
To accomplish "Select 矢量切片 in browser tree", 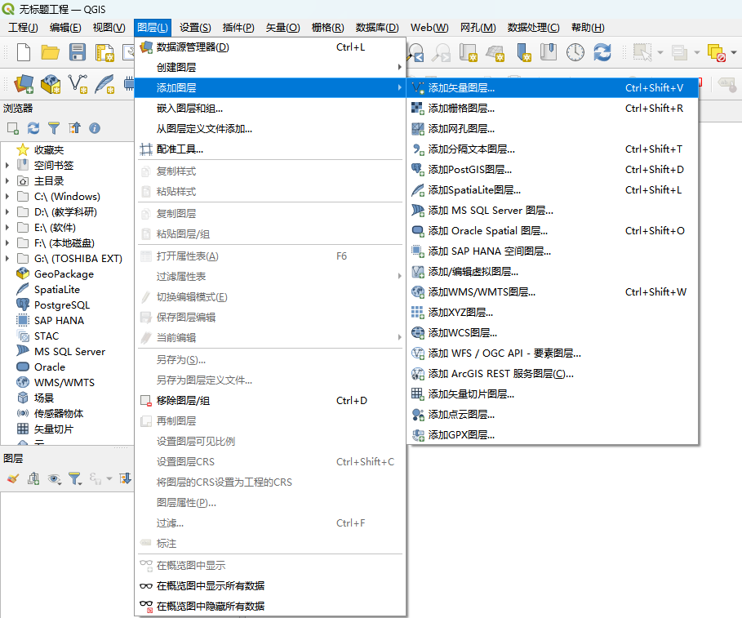I will 54,429.
